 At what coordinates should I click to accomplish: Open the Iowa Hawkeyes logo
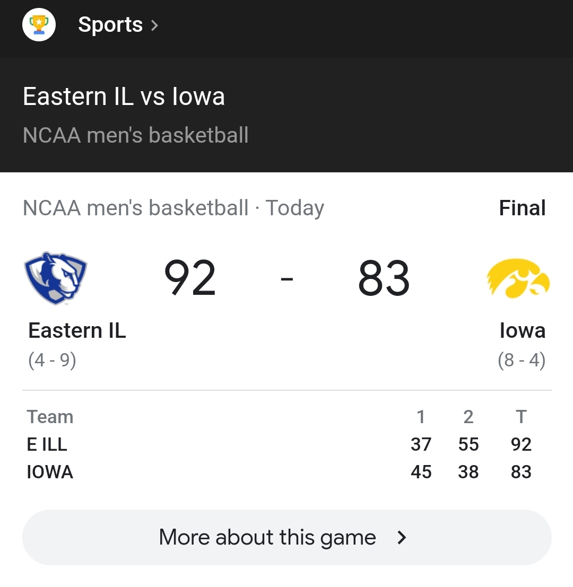pos(518,278)
